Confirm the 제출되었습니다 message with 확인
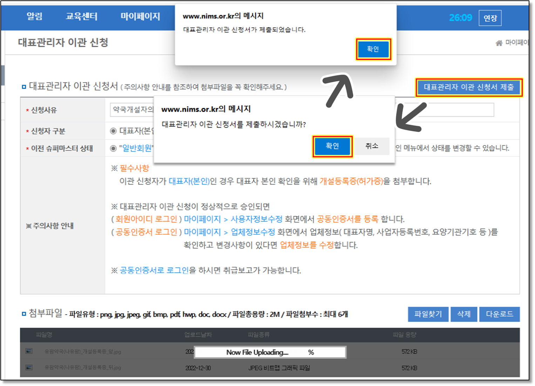 coord(373,49)
